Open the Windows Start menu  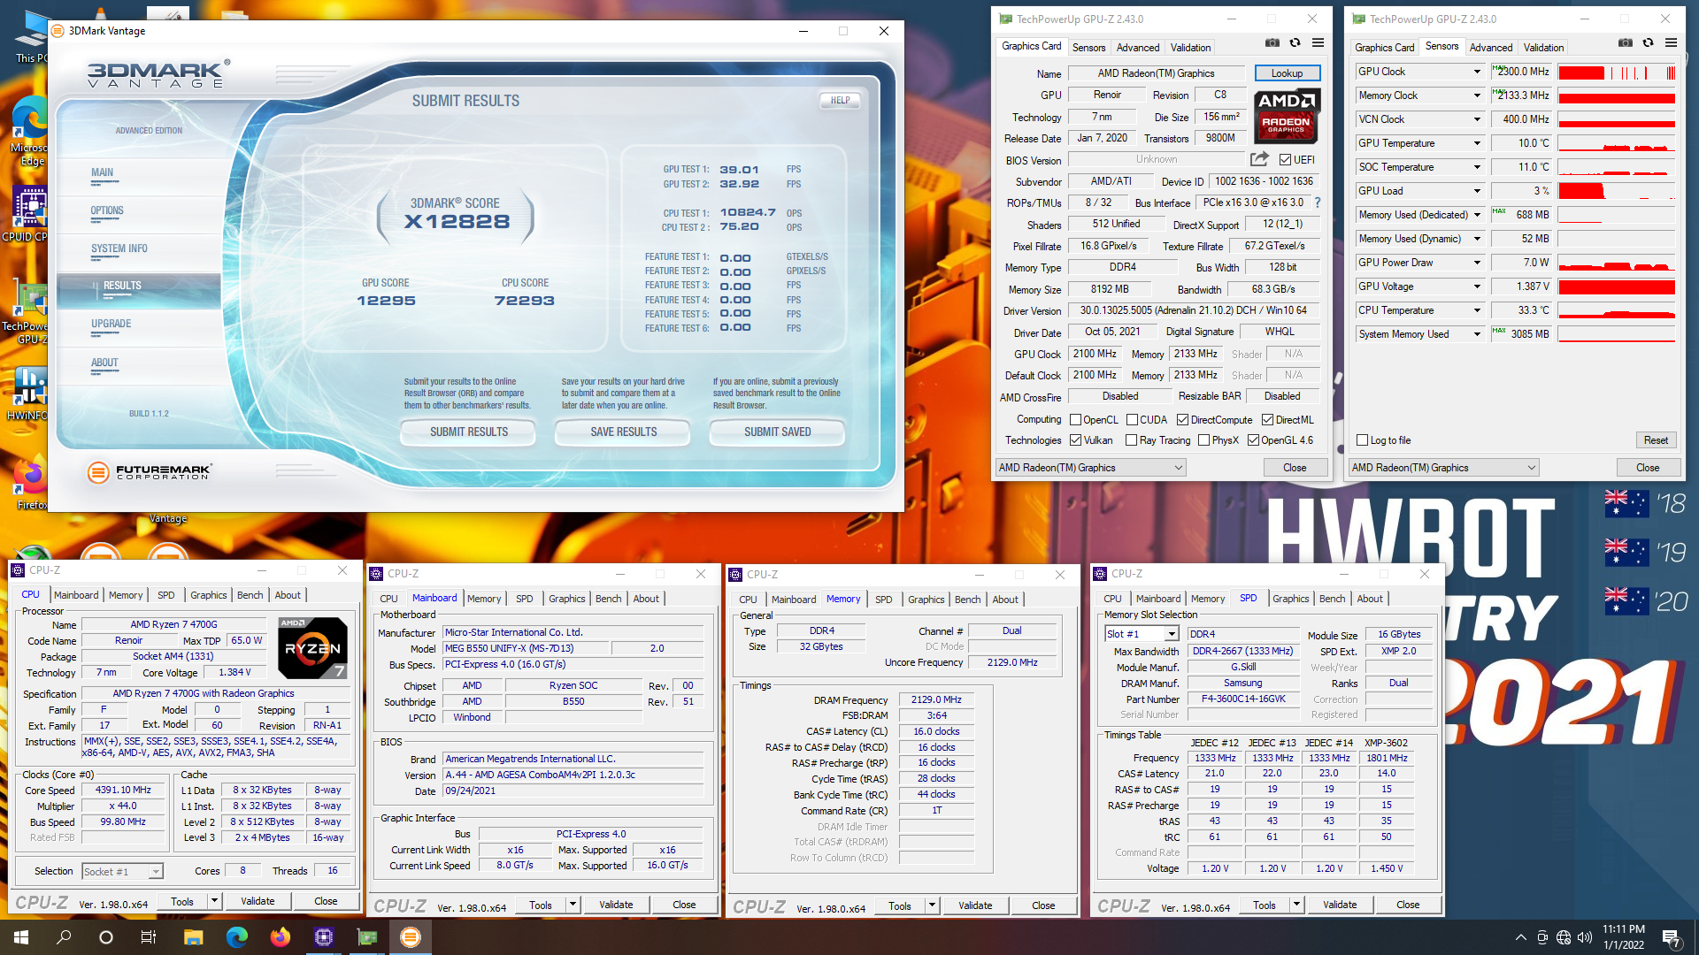point(21,937)
